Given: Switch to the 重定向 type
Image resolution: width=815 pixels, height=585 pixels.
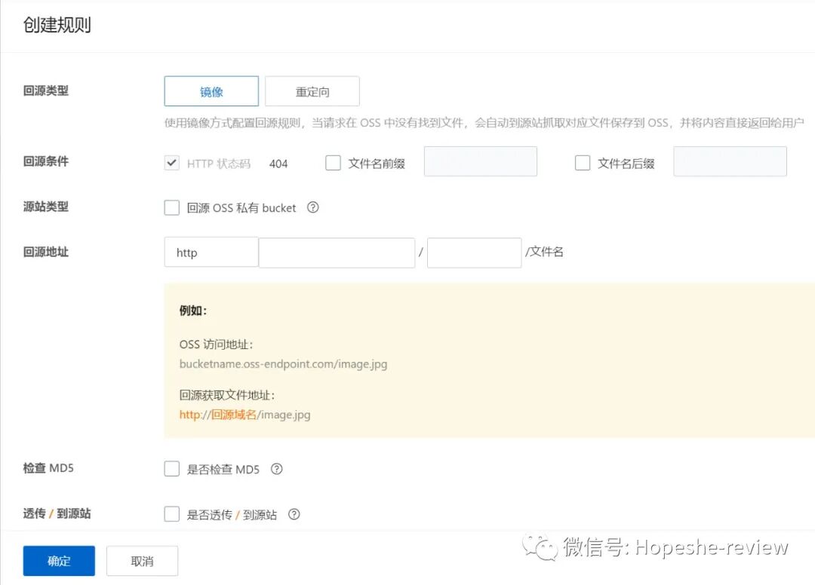Looking at the screenshot, I should pyautogui.click(x=312, y=90).
